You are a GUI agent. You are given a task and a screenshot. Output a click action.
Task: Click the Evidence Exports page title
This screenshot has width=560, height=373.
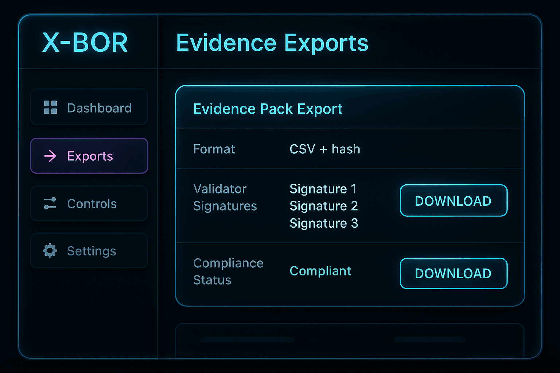[x=272, y=43]
